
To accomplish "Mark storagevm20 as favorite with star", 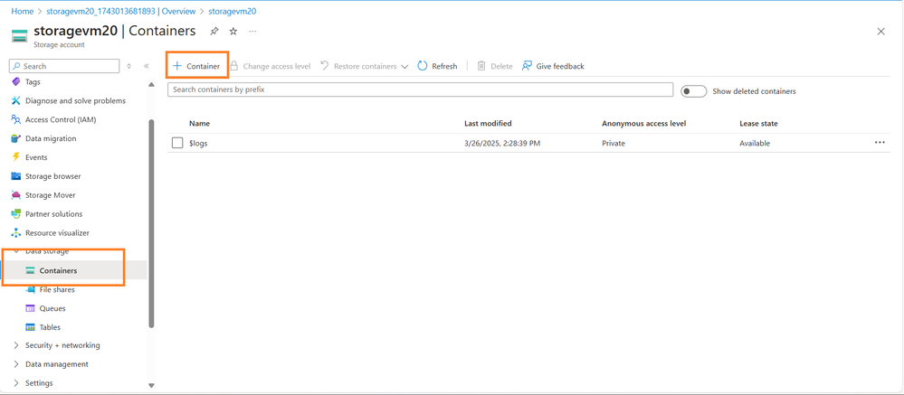I will click(x=233, y=31).
